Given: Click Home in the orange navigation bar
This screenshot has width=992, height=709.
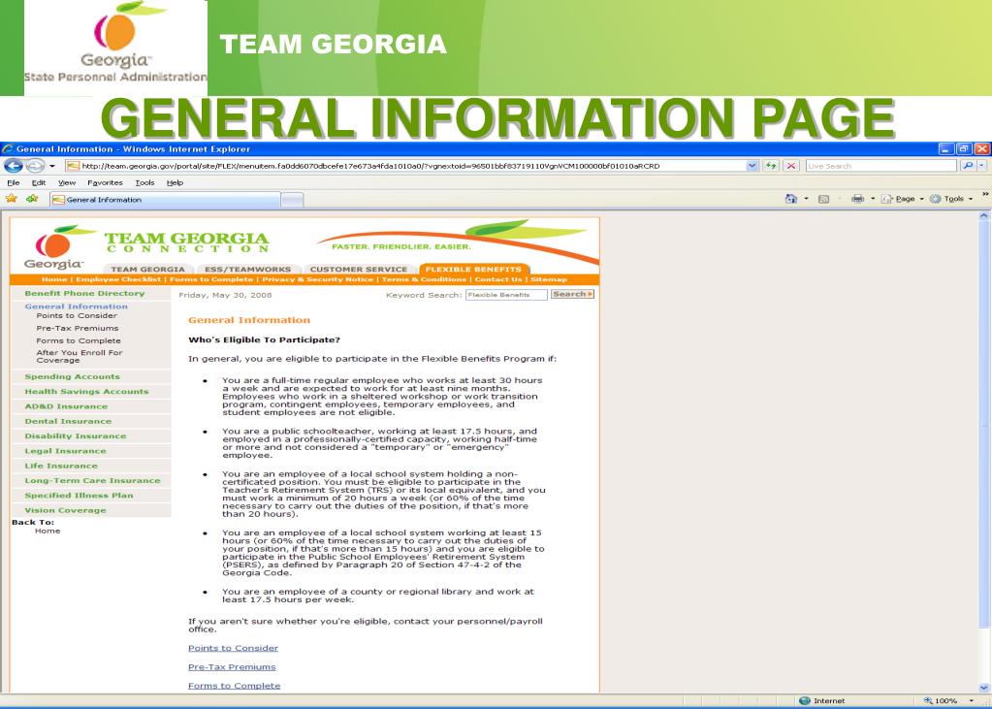Looking at the screenshot, I should click(x=54, y=279).
